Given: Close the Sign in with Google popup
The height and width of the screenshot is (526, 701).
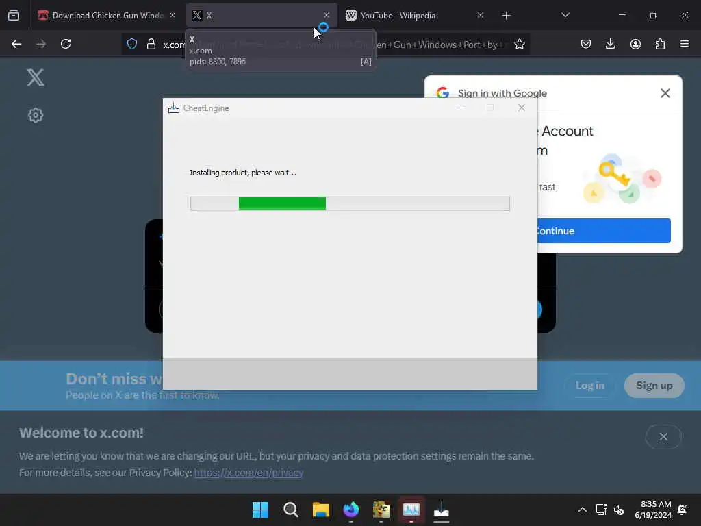Looking at the screenshot, I should 665,93.
